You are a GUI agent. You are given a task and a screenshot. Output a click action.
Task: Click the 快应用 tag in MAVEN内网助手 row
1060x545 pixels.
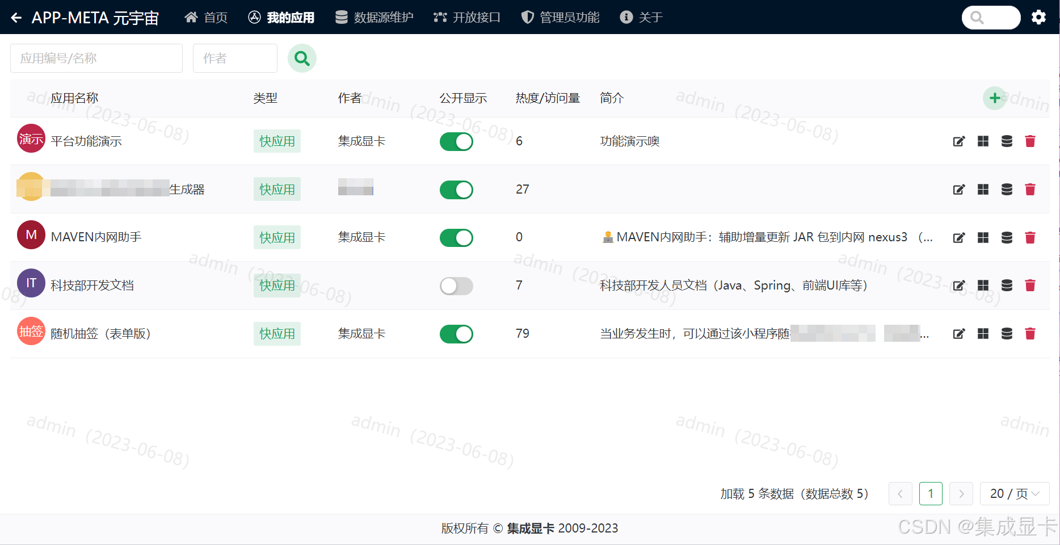(277, 237)
